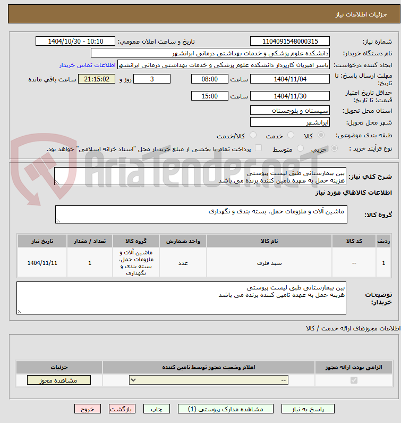
Task: Click the شماره نیاز number field
Action: 290,42
